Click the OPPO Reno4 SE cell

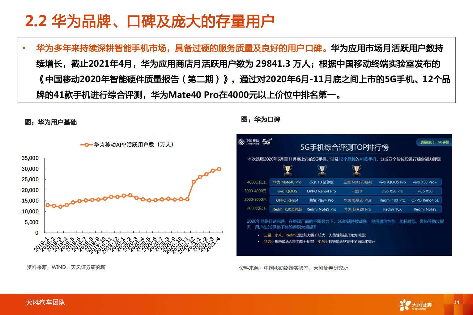(425, 200)
